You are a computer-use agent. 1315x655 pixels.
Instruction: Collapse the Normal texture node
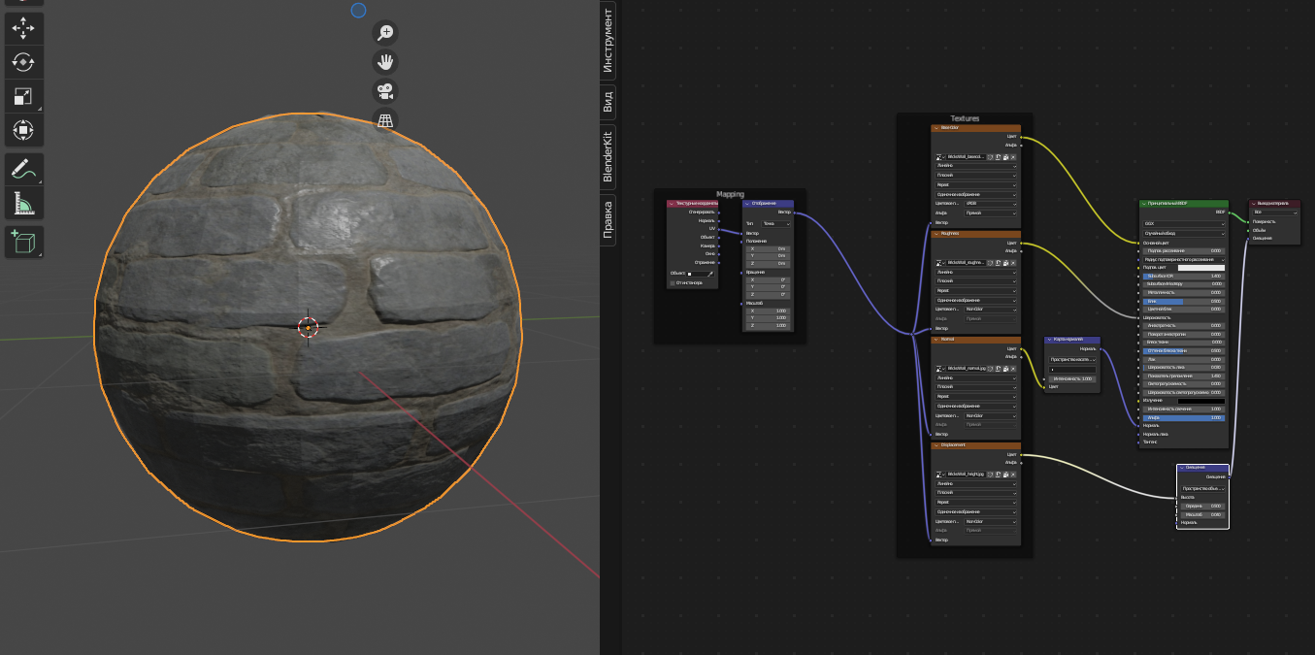coord(937,340)
